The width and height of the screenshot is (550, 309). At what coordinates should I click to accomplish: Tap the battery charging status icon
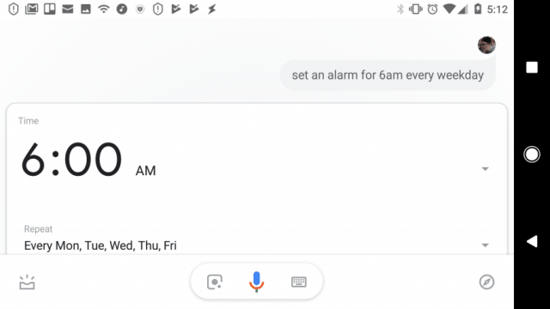pyautogui.click(x=478, y=9)
